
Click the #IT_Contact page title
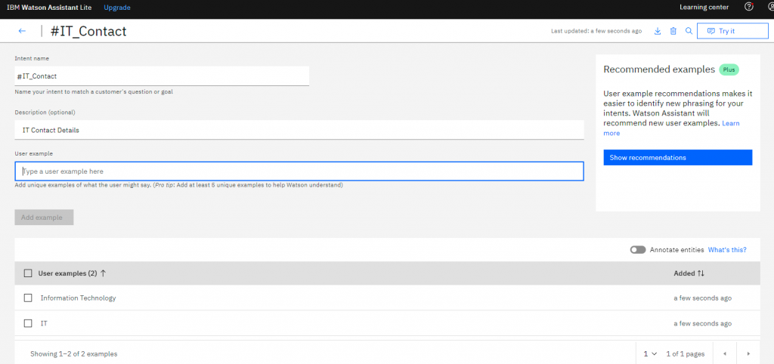88,31
